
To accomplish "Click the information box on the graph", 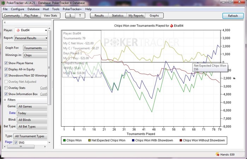I will click(82, 54).
